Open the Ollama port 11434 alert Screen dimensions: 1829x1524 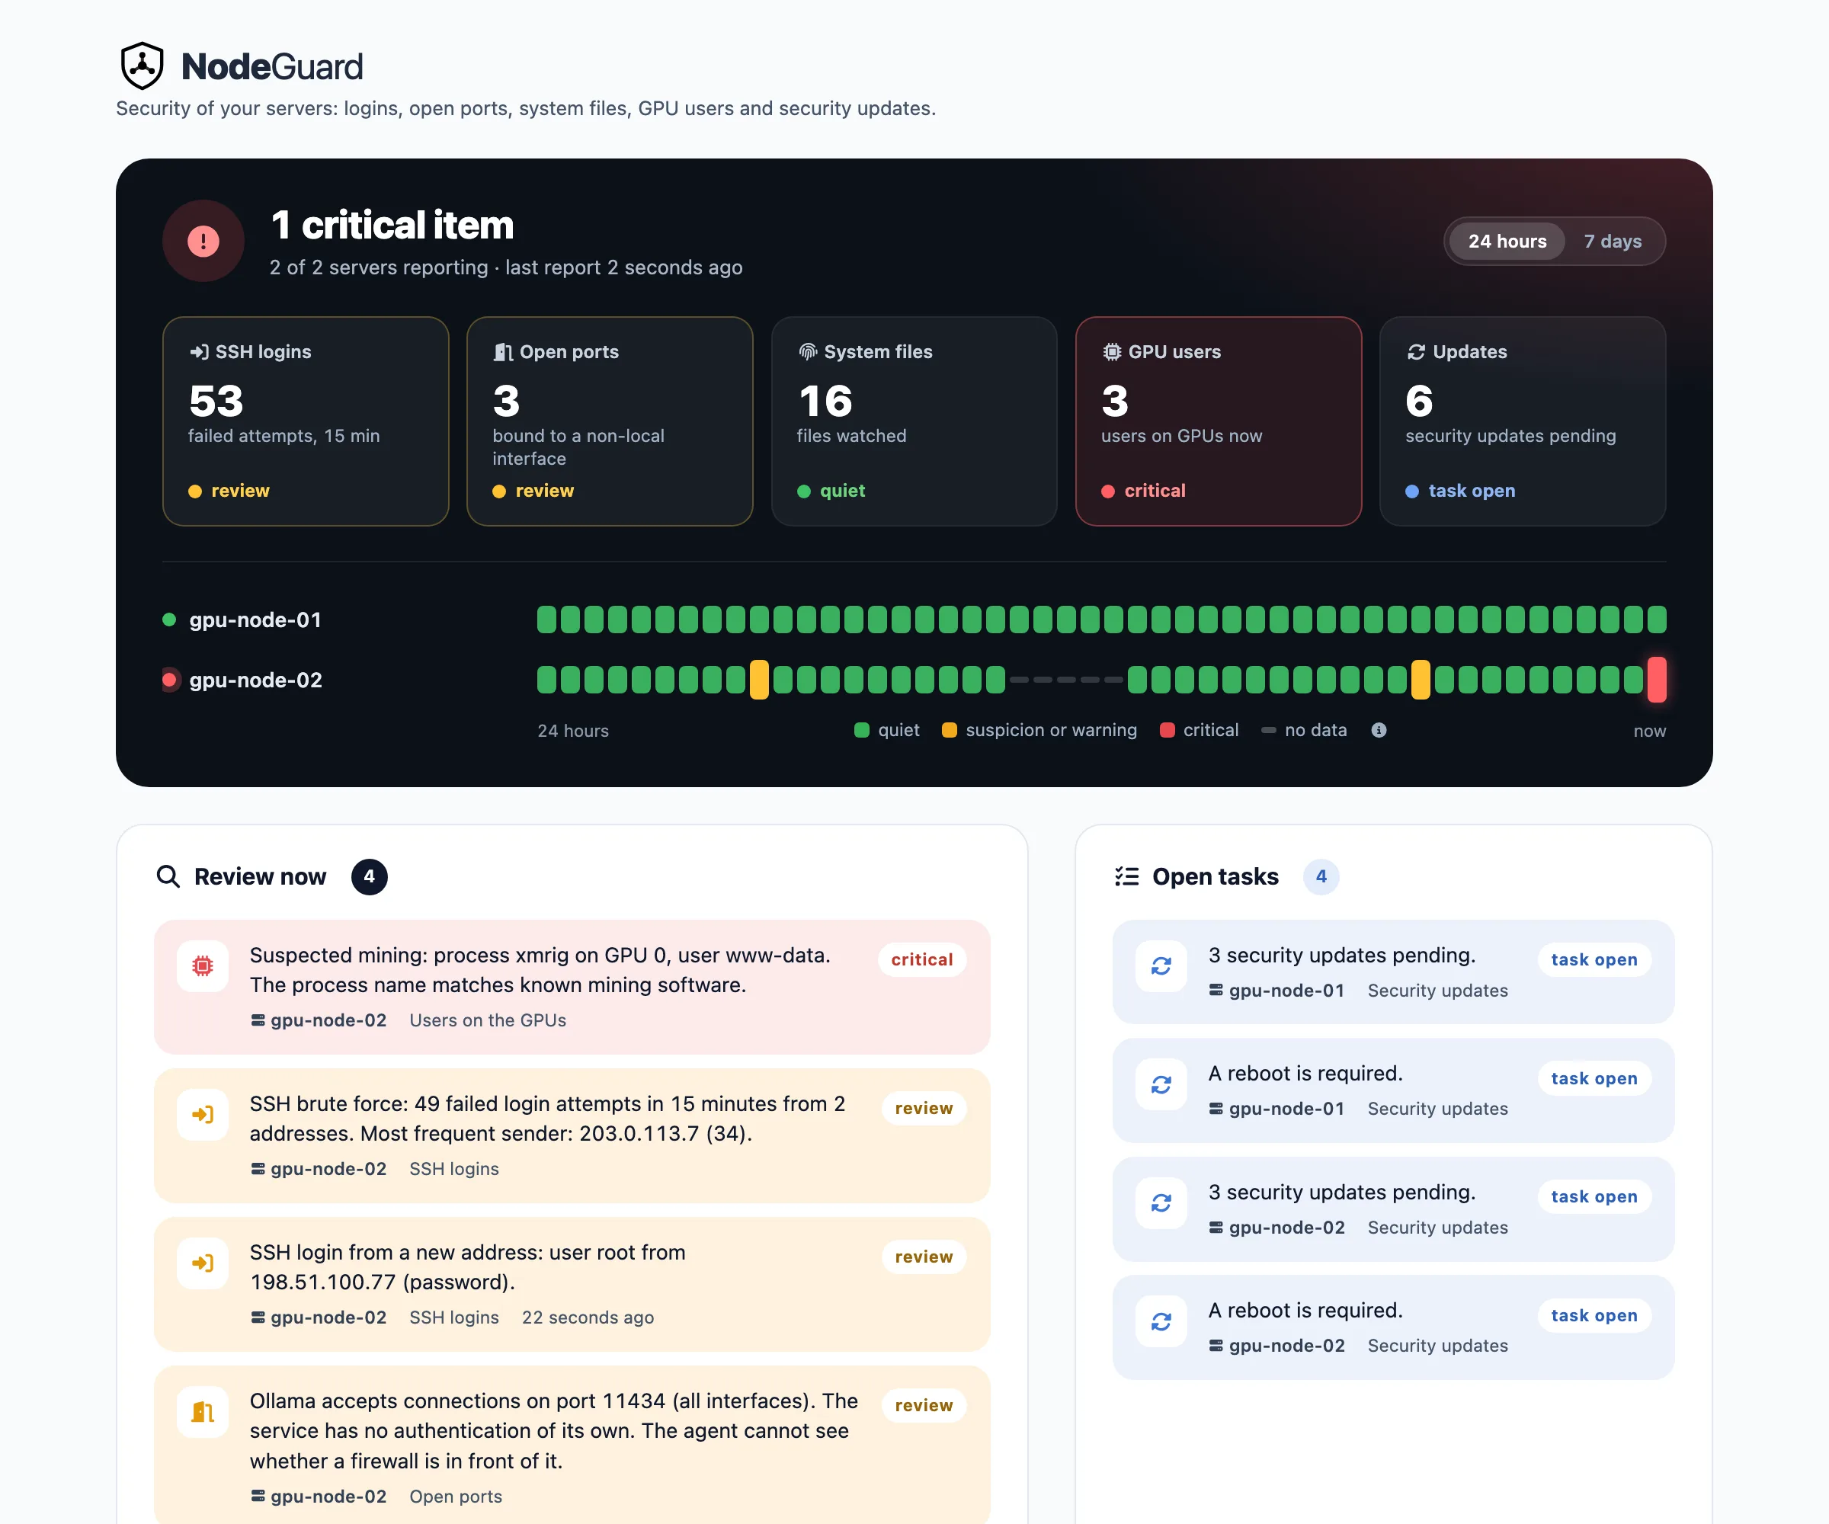(572, 1446)
